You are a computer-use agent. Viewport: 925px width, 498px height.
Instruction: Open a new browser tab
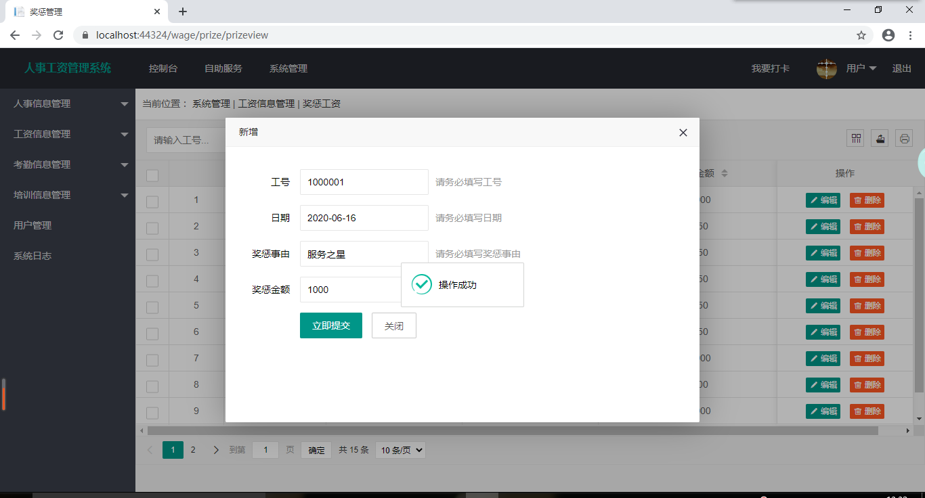point(183,12)
